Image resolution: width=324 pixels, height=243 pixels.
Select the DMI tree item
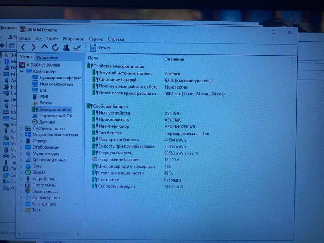pos(40,90)
